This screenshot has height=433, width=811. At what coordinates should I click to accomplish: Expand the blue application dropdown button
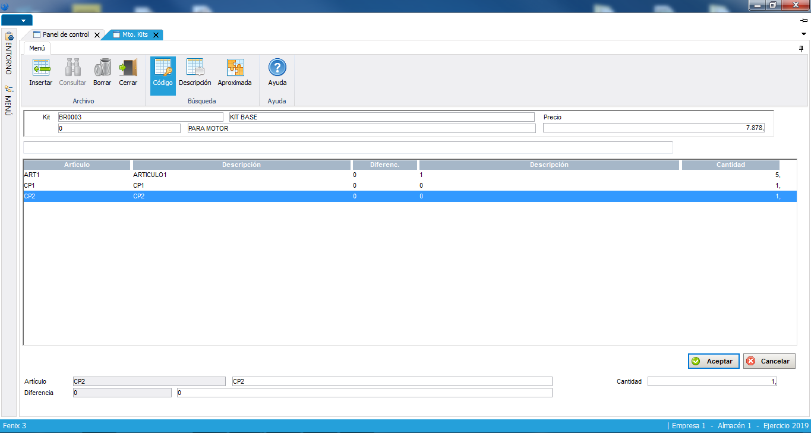click(x=17, y=20)
